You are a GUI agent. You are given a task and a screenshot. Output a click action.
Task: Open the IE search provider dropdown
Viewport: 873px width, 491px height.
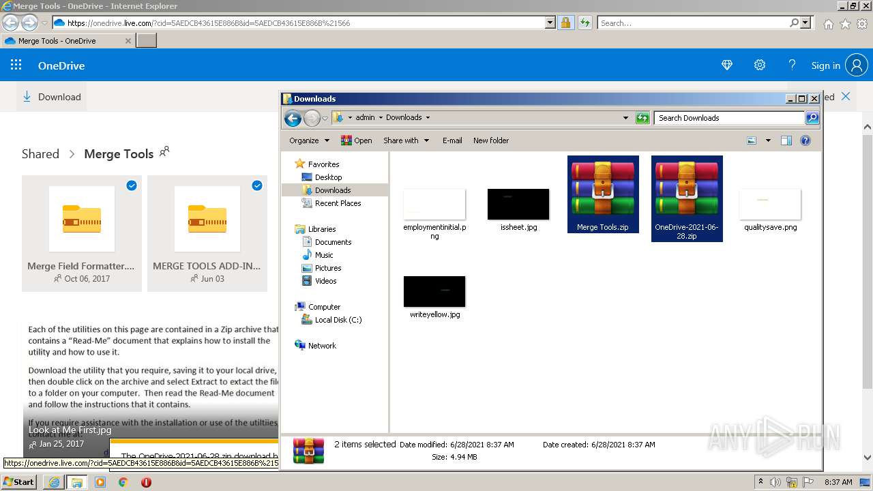coord(805,23)
